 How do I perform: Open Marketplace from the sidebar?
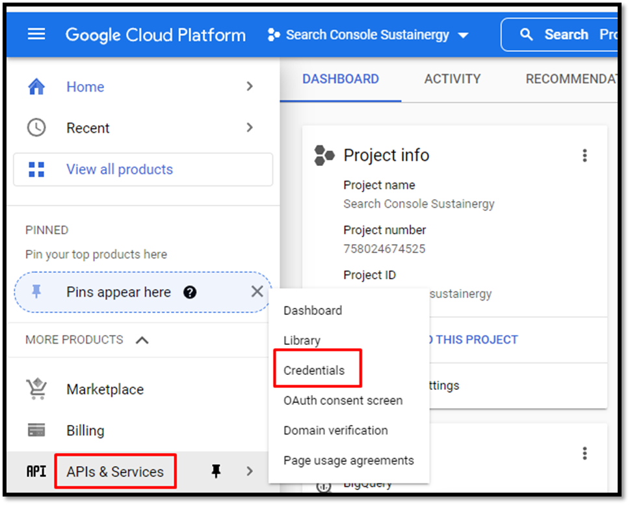[105, 389]
